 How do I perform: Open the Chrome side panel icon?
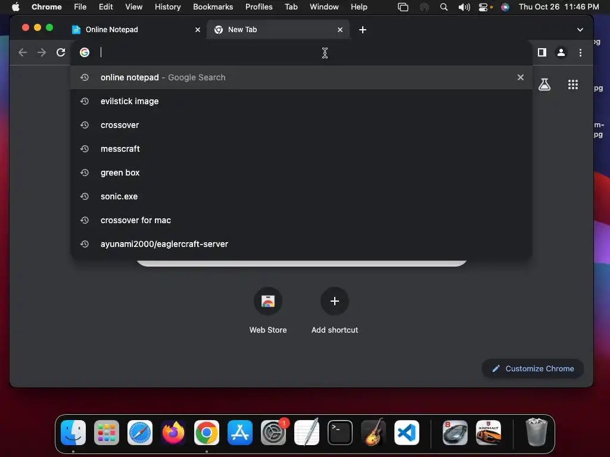pos(542,52)
